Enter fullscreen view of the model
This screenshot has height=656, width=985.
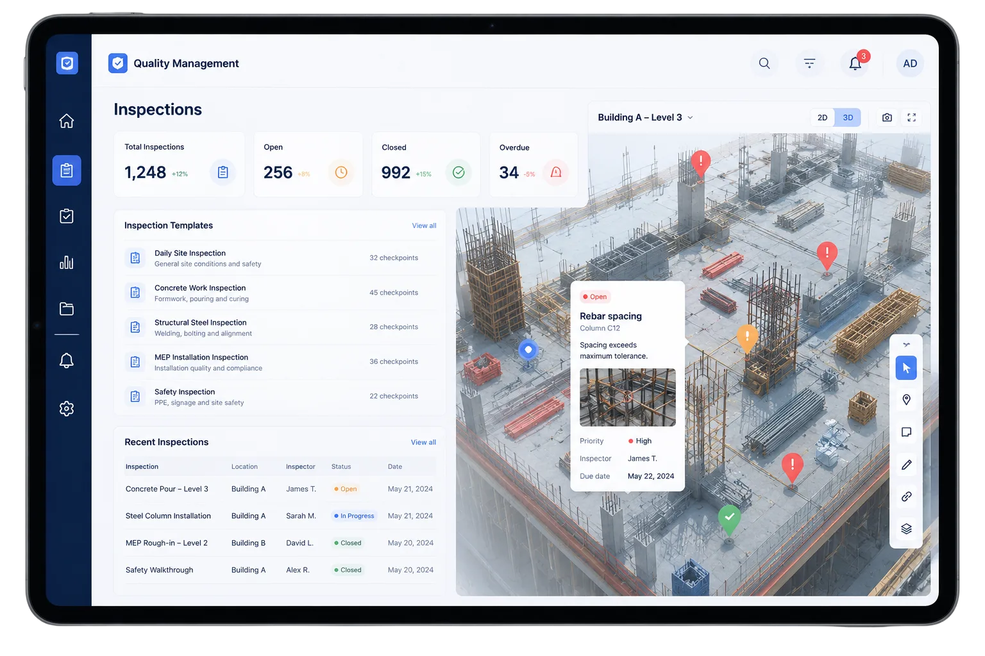click(911, 118)
